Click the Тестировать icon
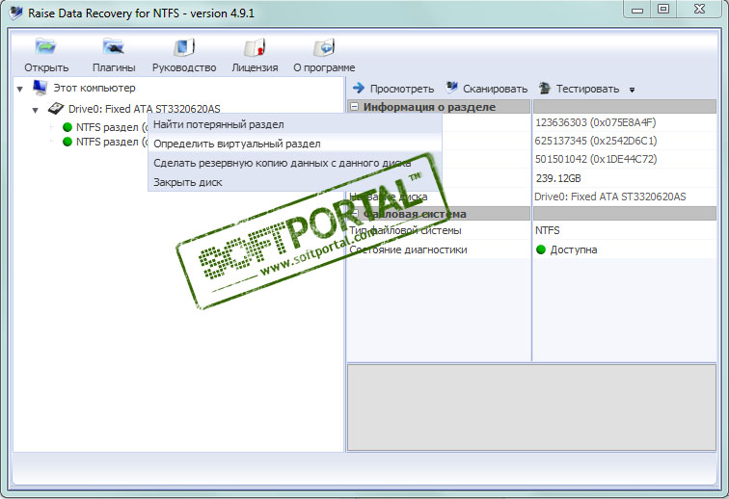 545,88
